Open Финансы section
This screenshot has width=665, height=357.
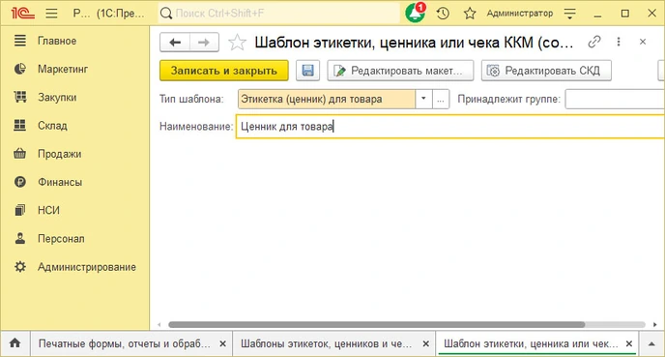point(60,182)
